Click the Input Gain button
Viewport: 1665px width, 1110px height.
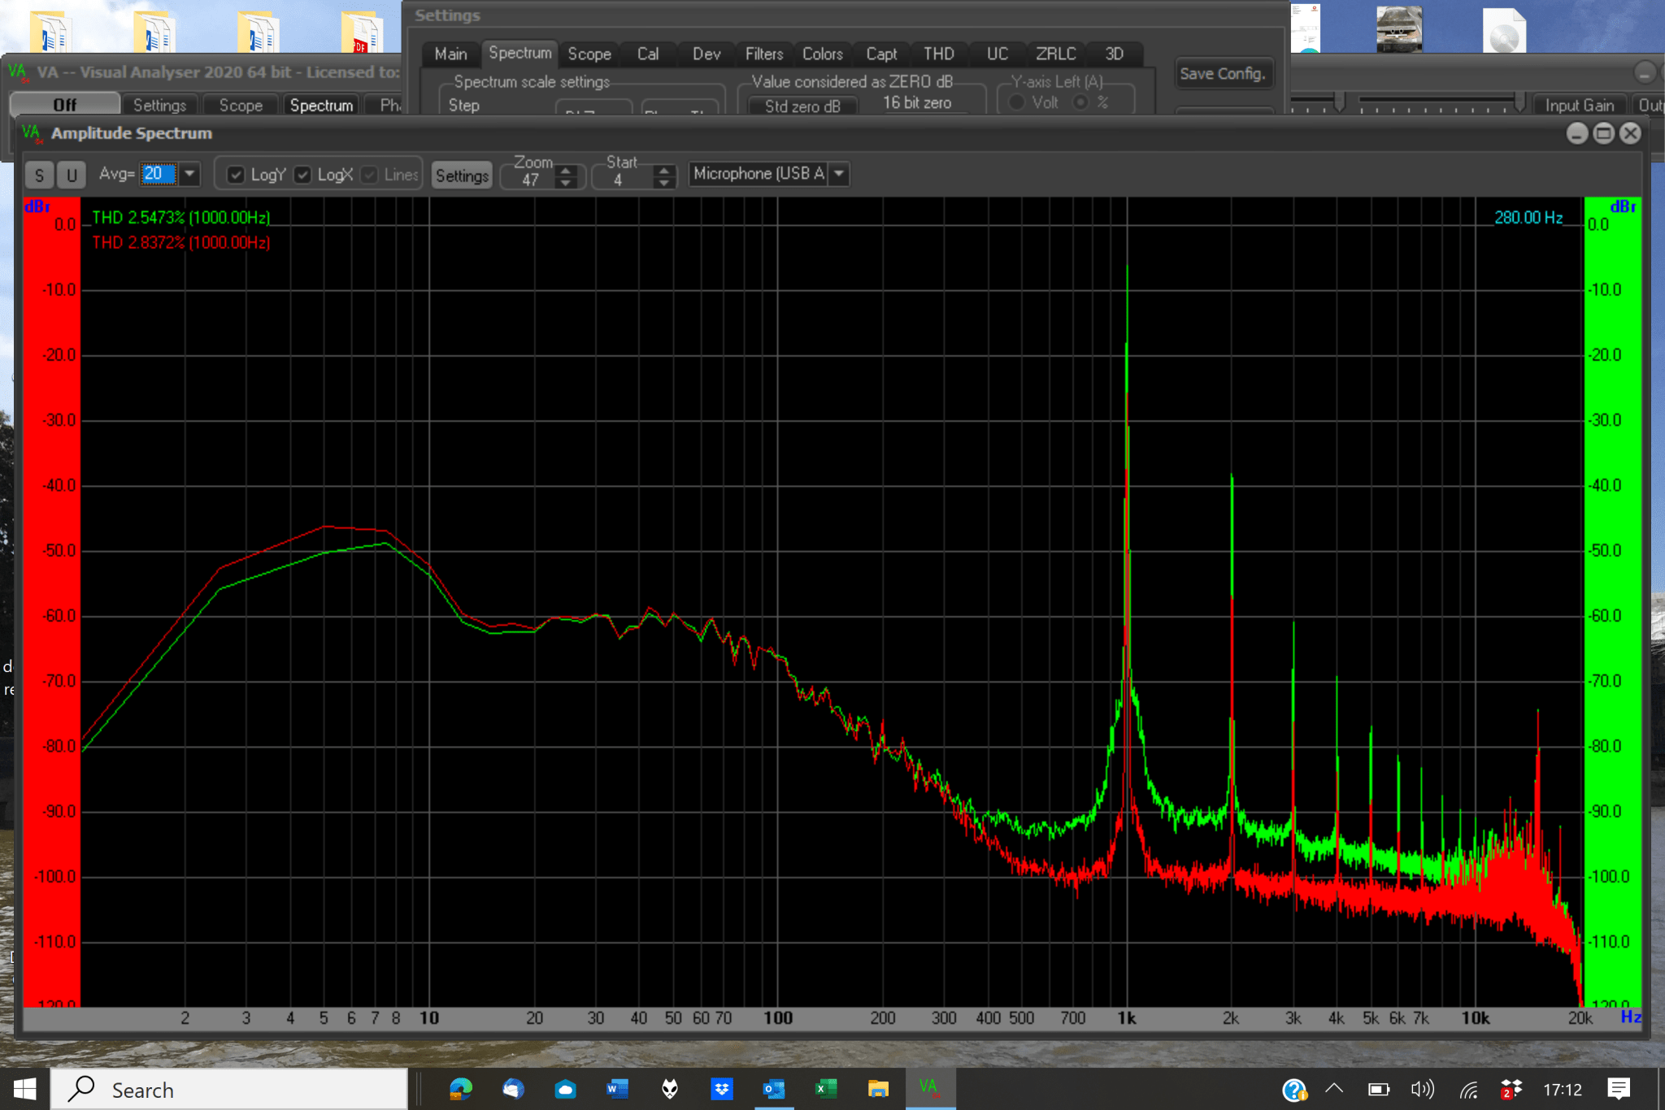pos(1579,106)
